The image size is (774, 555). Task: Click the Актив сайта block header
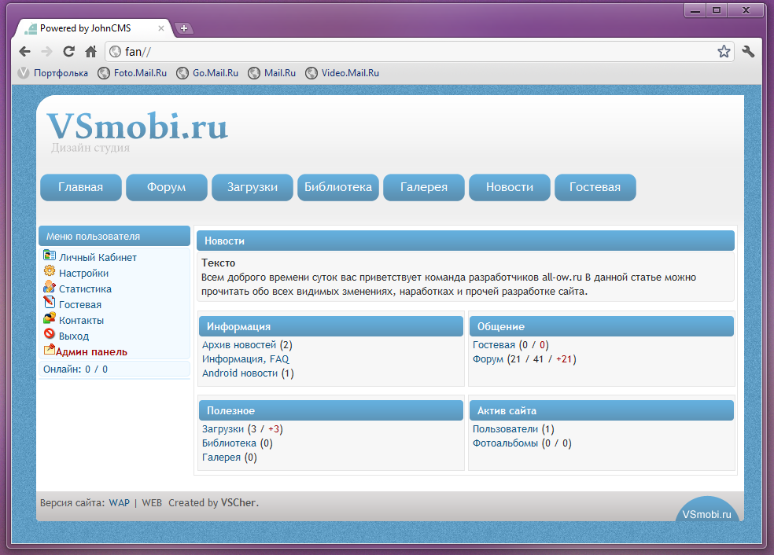601,410
